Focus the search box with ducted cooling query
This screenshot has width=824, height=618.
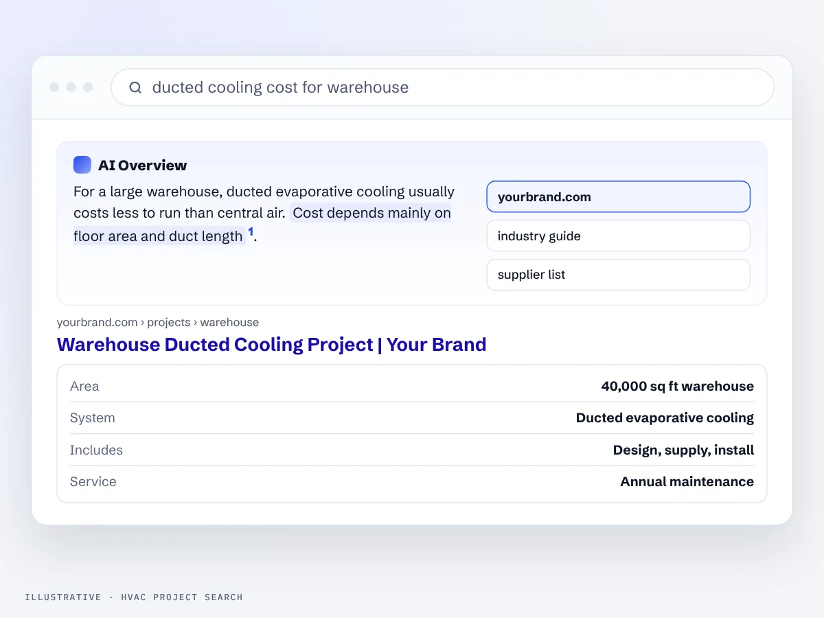pyautogui.click(x=442, y=87)
